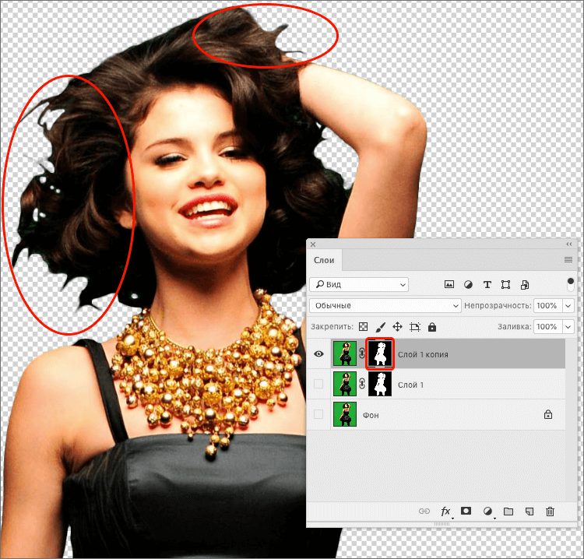The image size is (584, 559).
Task: Select the Слои panel tab
Action: 324,260
